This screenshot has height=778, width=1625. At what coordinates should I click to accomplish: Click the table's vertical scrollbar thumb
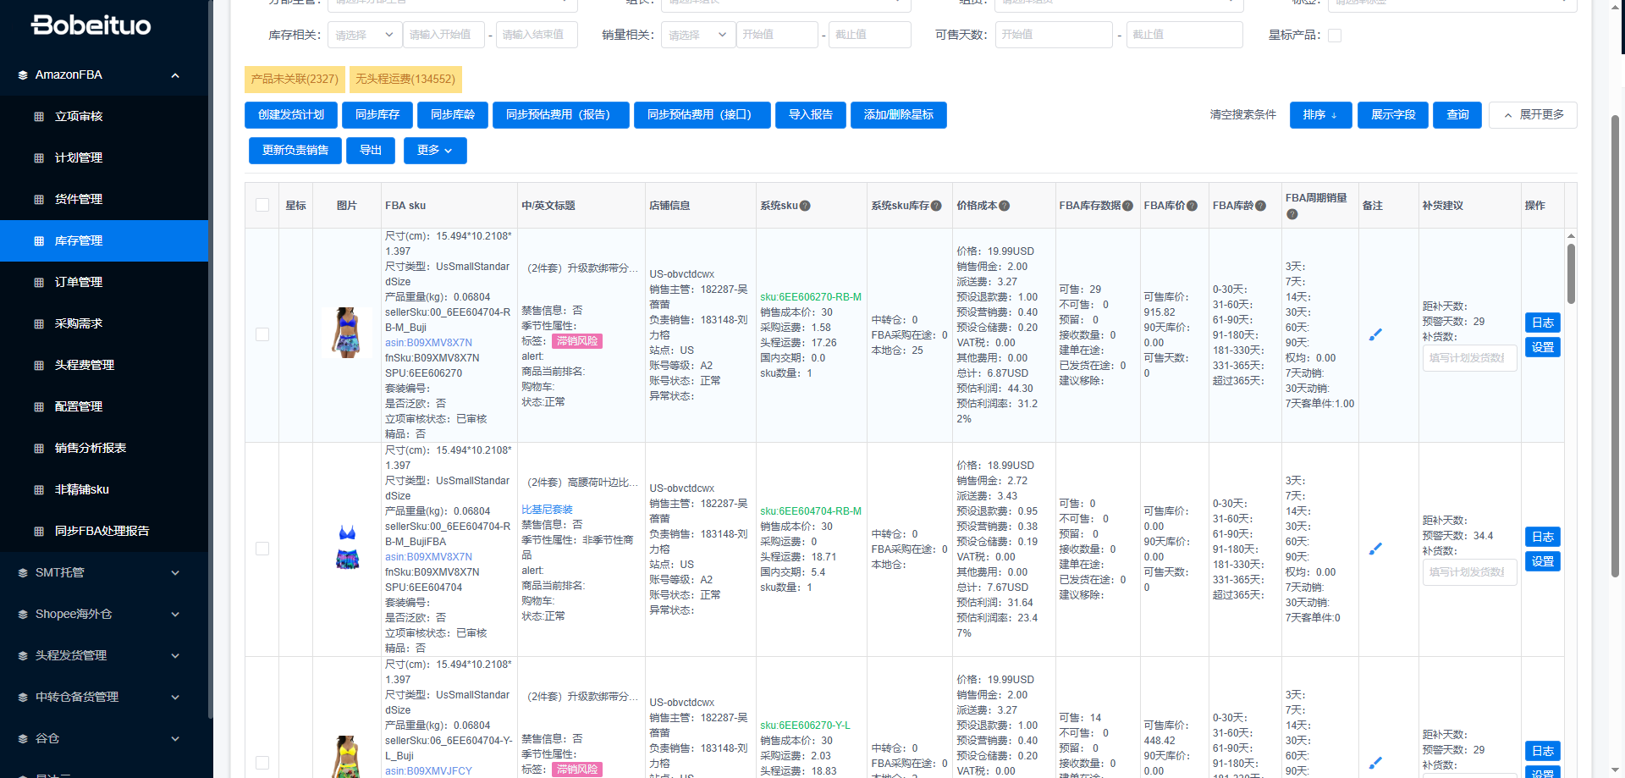point(1570,273)
